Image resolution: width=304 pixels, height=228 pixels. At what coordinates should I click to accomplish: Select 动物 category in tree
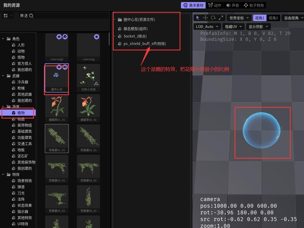point(21,51)
